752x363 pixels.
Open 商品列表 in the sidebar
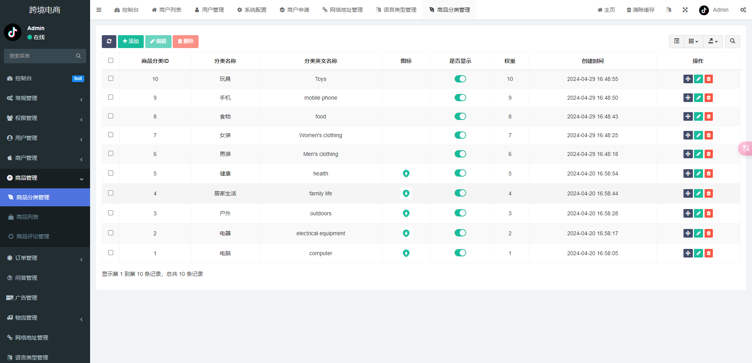pyautogui.click(x=27, y=217)
